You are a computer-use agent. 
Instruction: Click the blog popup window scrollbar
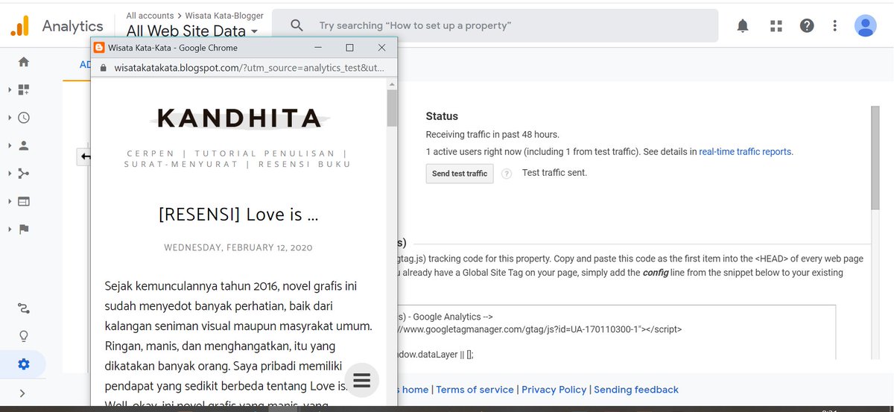392,109
